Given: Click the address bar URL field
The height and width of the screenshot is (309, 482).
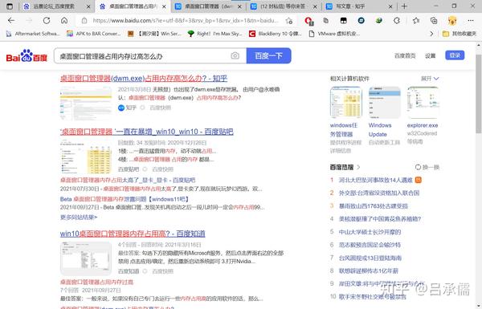Looking at the screenshot, I should coord(186,21).
